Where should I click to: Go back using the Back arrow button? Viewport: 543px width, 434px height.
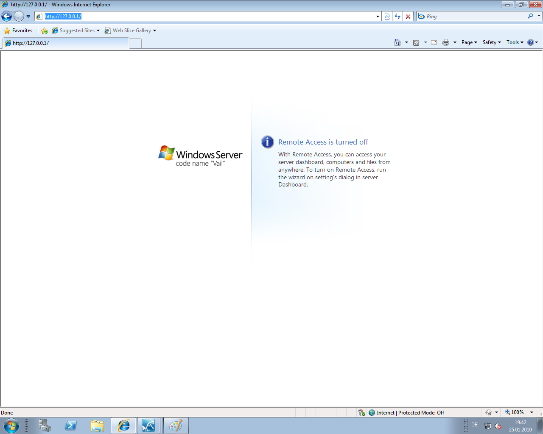6,17
